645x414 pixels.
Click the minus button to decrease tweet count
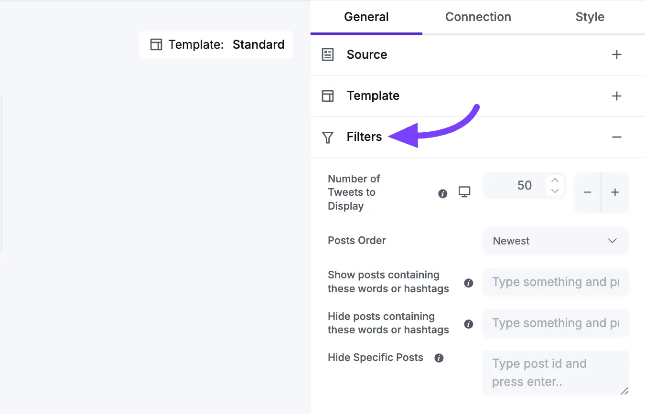[587, 192]
